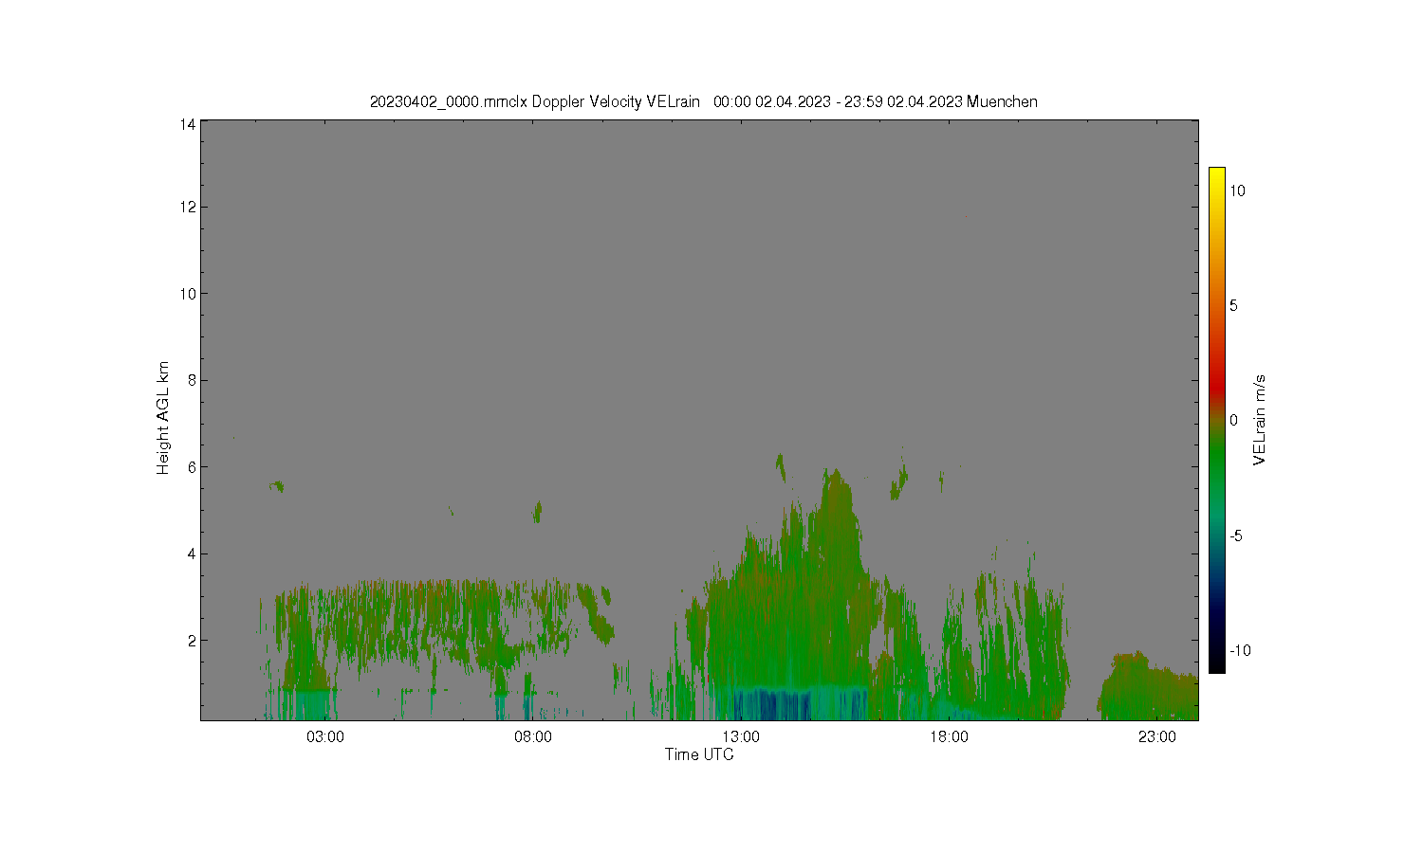Click the colorbar label '5' in orange region
1423x853 pixels.
point(1233,305)
